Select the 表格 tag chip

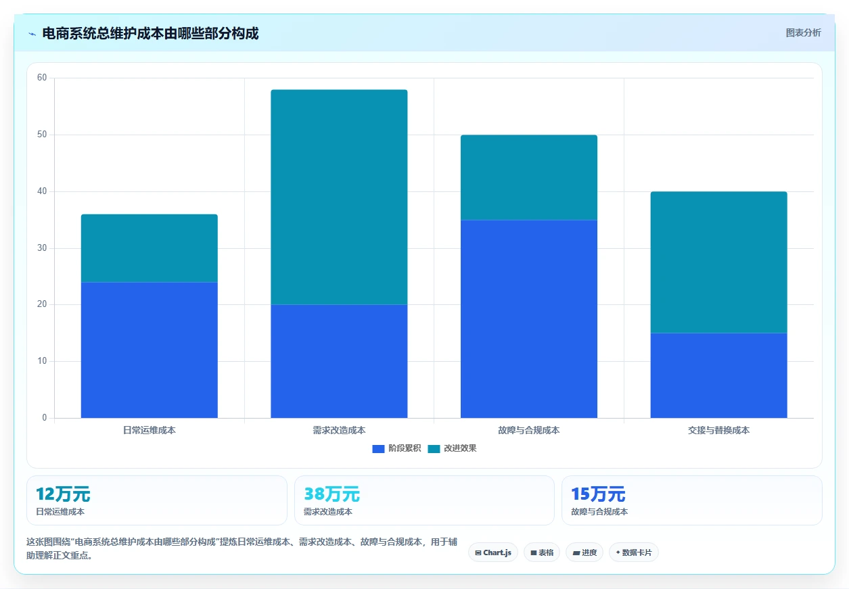[x=542, y=552]
